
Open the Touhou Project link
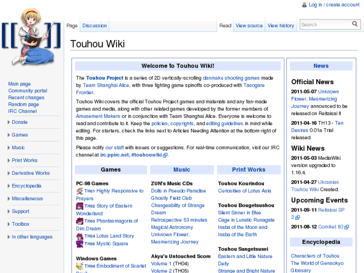105,78
